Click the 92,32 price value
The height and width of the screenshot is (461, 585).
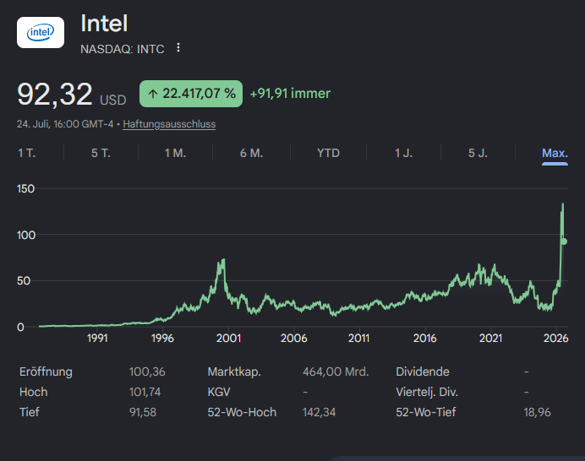(55, 95)
